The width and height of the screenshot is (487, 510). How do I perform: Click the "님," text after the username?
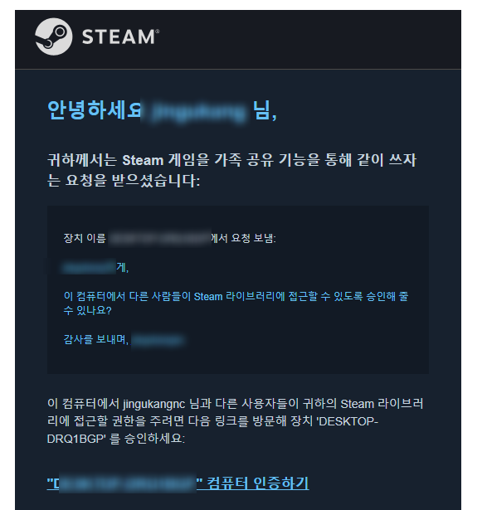(x=265, y=110)
